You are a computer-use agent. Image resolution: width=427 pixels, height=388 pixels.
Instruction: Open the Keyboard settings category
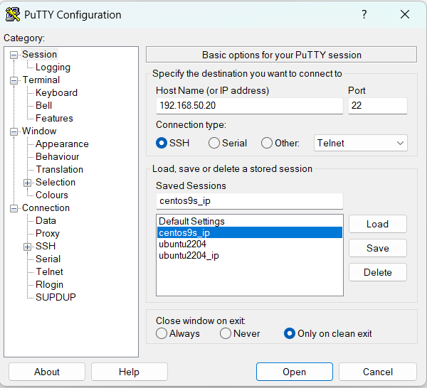tap(56, 92)
